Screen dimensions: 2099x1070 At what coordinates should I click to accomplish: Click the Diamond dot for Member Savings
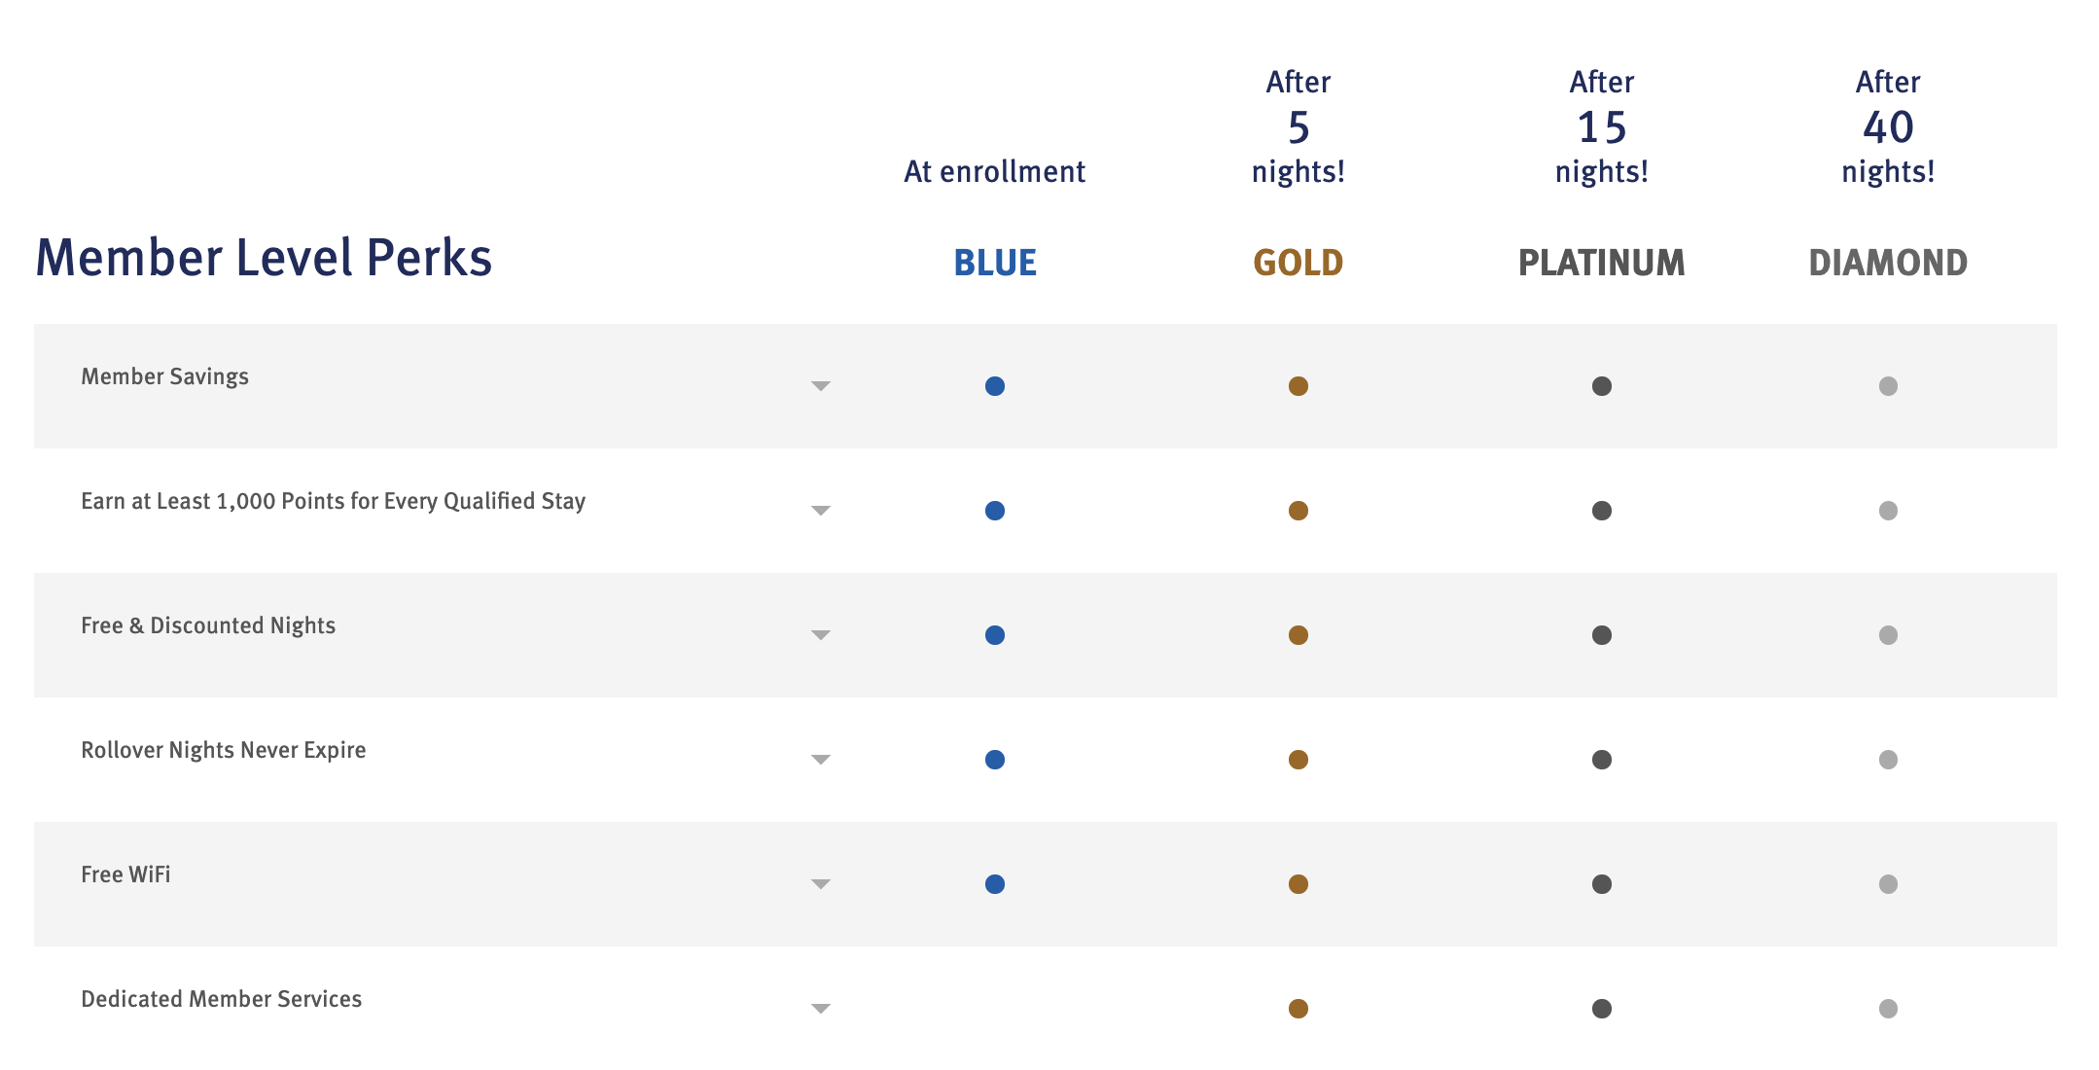[x=1888, y=386]
